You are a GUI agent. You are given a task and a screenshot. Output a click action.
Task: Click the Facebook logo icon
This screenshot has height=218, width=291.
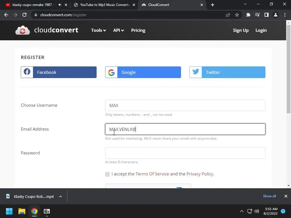[x=27, y=72]
